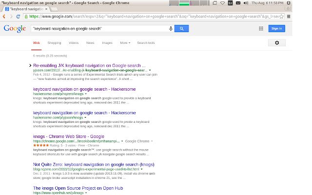Switch to the Videos tab
Screen dimensions: 312x195
click(x=74, y=43)
